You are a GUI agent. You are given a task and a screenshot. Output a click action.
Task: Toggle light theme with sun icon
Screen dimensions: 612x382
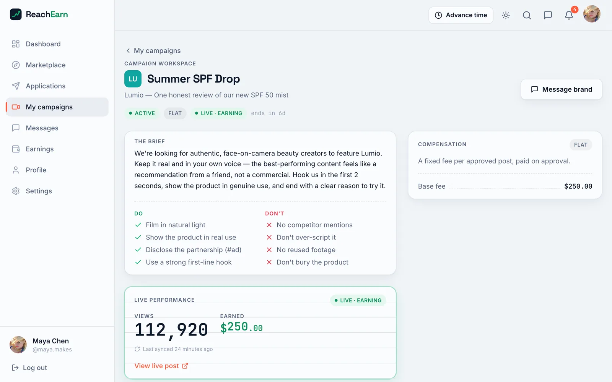click(x=506, y=15)
